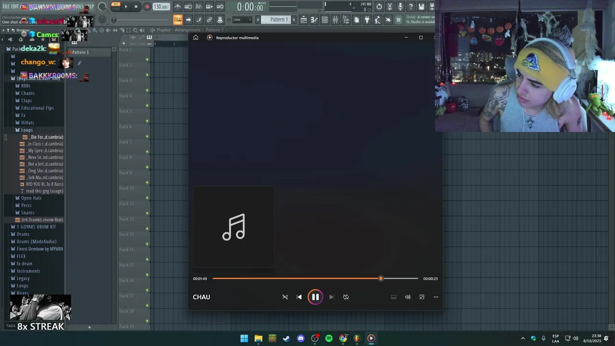Switch media player to mini player view

click(x=422, y=297)
